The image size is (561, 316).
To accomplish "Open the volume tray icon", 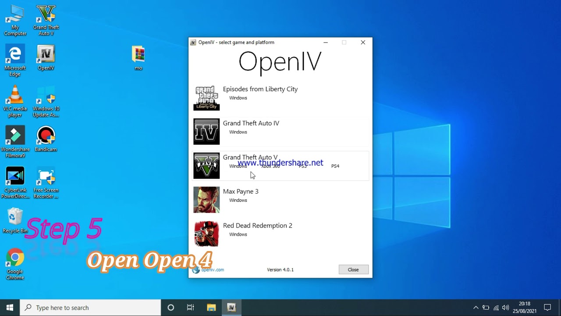I will [506, 308].
